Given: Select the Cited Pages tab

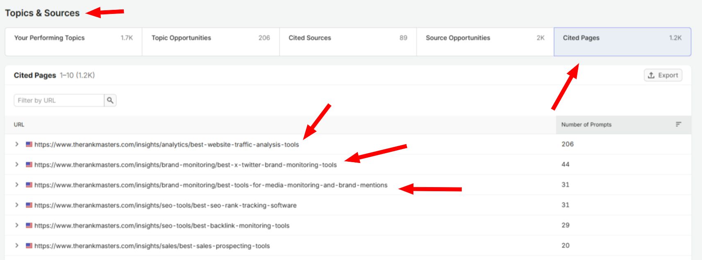Looking at the screenshot, I should click(622, 42).
